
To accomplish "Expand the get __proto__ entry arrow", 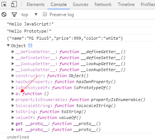I will coord(13,124).
